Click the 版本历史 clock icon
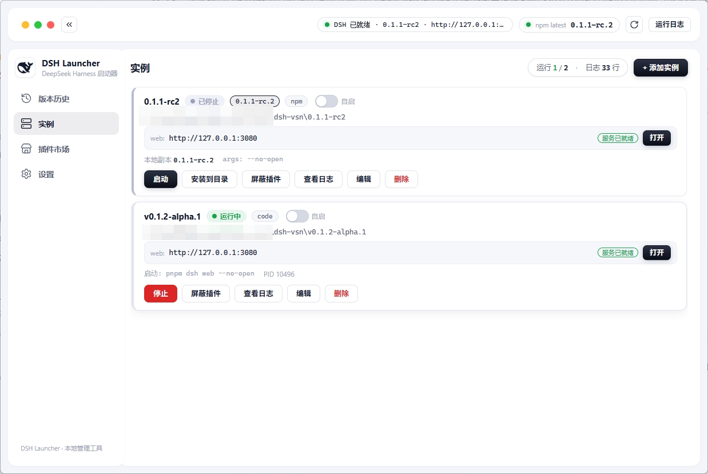This screenshot has height=474, width=708. (x=26, y=98)
